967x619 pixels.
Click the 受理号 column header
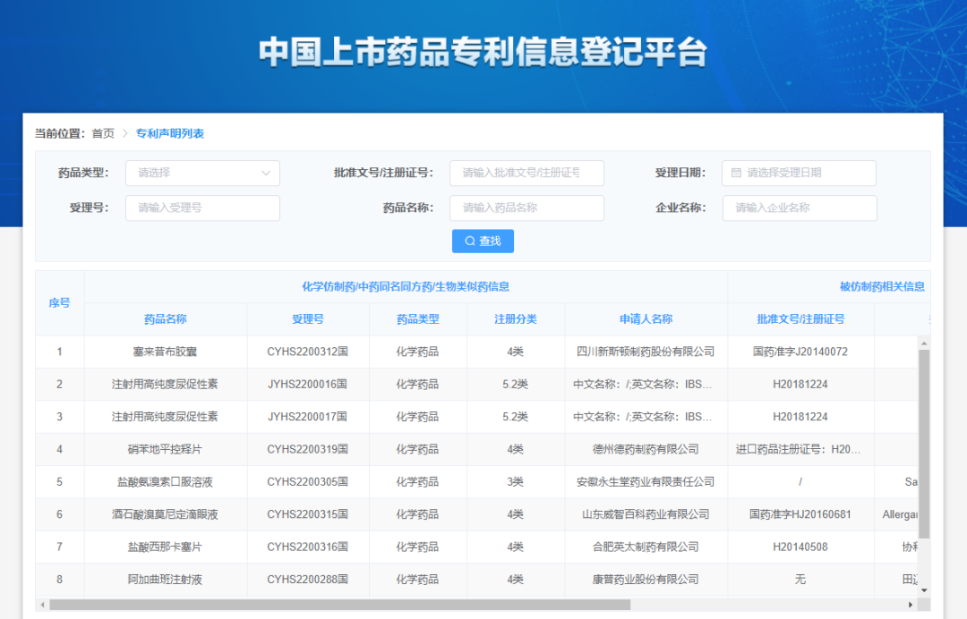click(308, 318)
